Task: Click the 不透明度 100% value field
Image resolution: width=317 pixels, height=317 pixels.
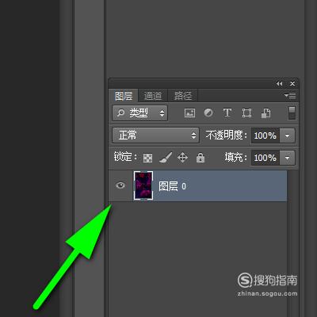Action: click(x=265, y=136)
